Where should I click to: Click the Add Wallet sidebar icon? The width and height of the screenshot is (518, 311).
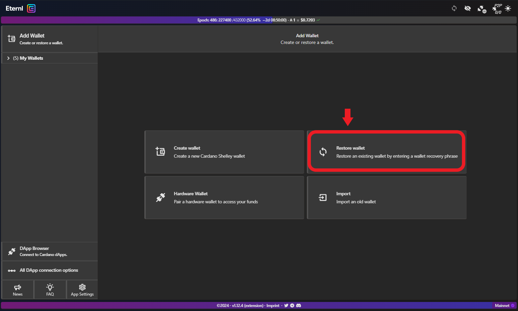coord(11,39)
